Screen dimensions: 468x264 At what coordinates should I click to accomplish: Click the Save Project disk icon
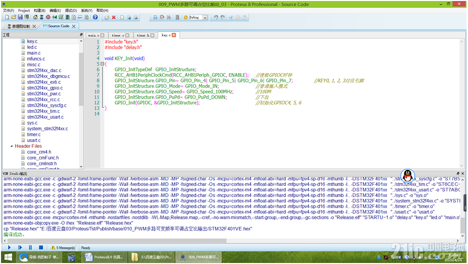(x=20, y=18)
